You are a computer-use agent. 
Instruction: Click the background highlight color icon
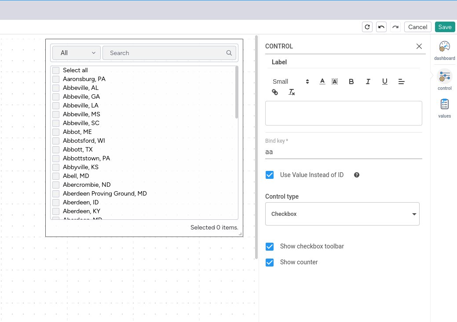click(335, 81)
